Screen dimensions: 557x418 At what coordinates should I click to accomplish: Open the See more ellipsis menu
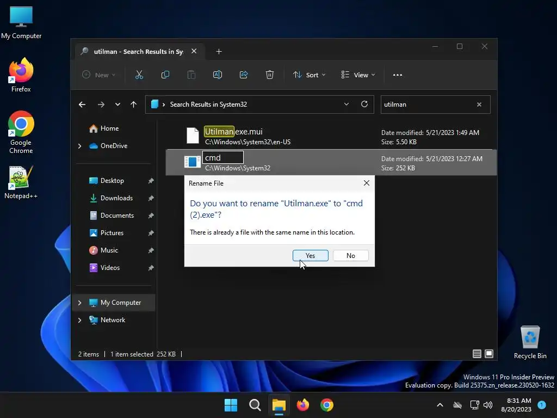click(x=398, y=75)
